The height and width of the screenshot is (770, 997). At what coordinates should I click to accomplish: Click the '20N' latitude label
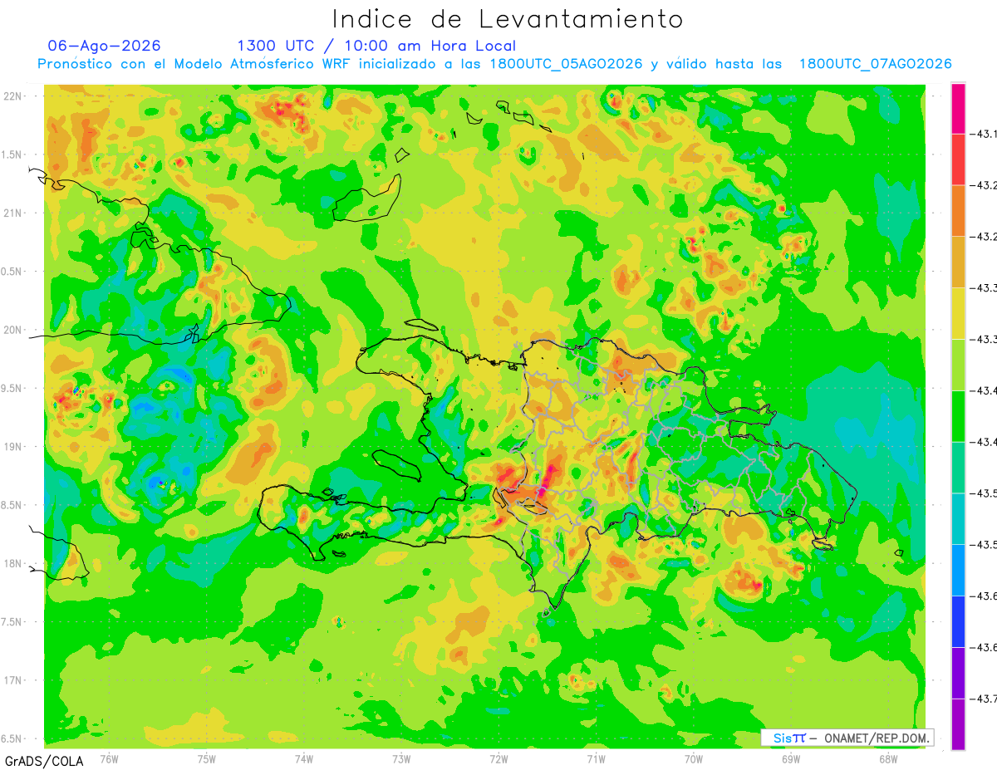(13, 330)
